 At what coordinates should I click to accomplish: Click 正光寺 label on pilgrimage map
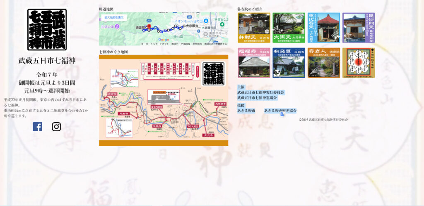click(208, 135)
